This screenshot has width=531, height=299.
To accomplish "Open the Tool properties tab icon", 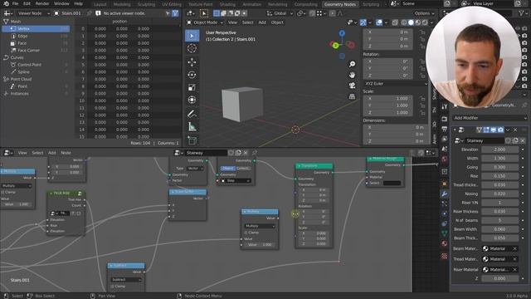I will click(x=445, y=107).
